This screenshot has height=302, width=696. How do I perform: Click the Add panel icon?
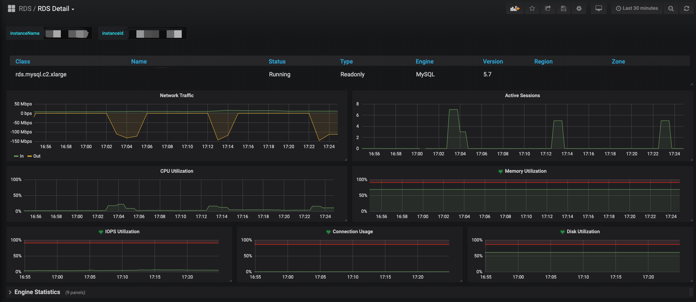click(x=515, y=8)
